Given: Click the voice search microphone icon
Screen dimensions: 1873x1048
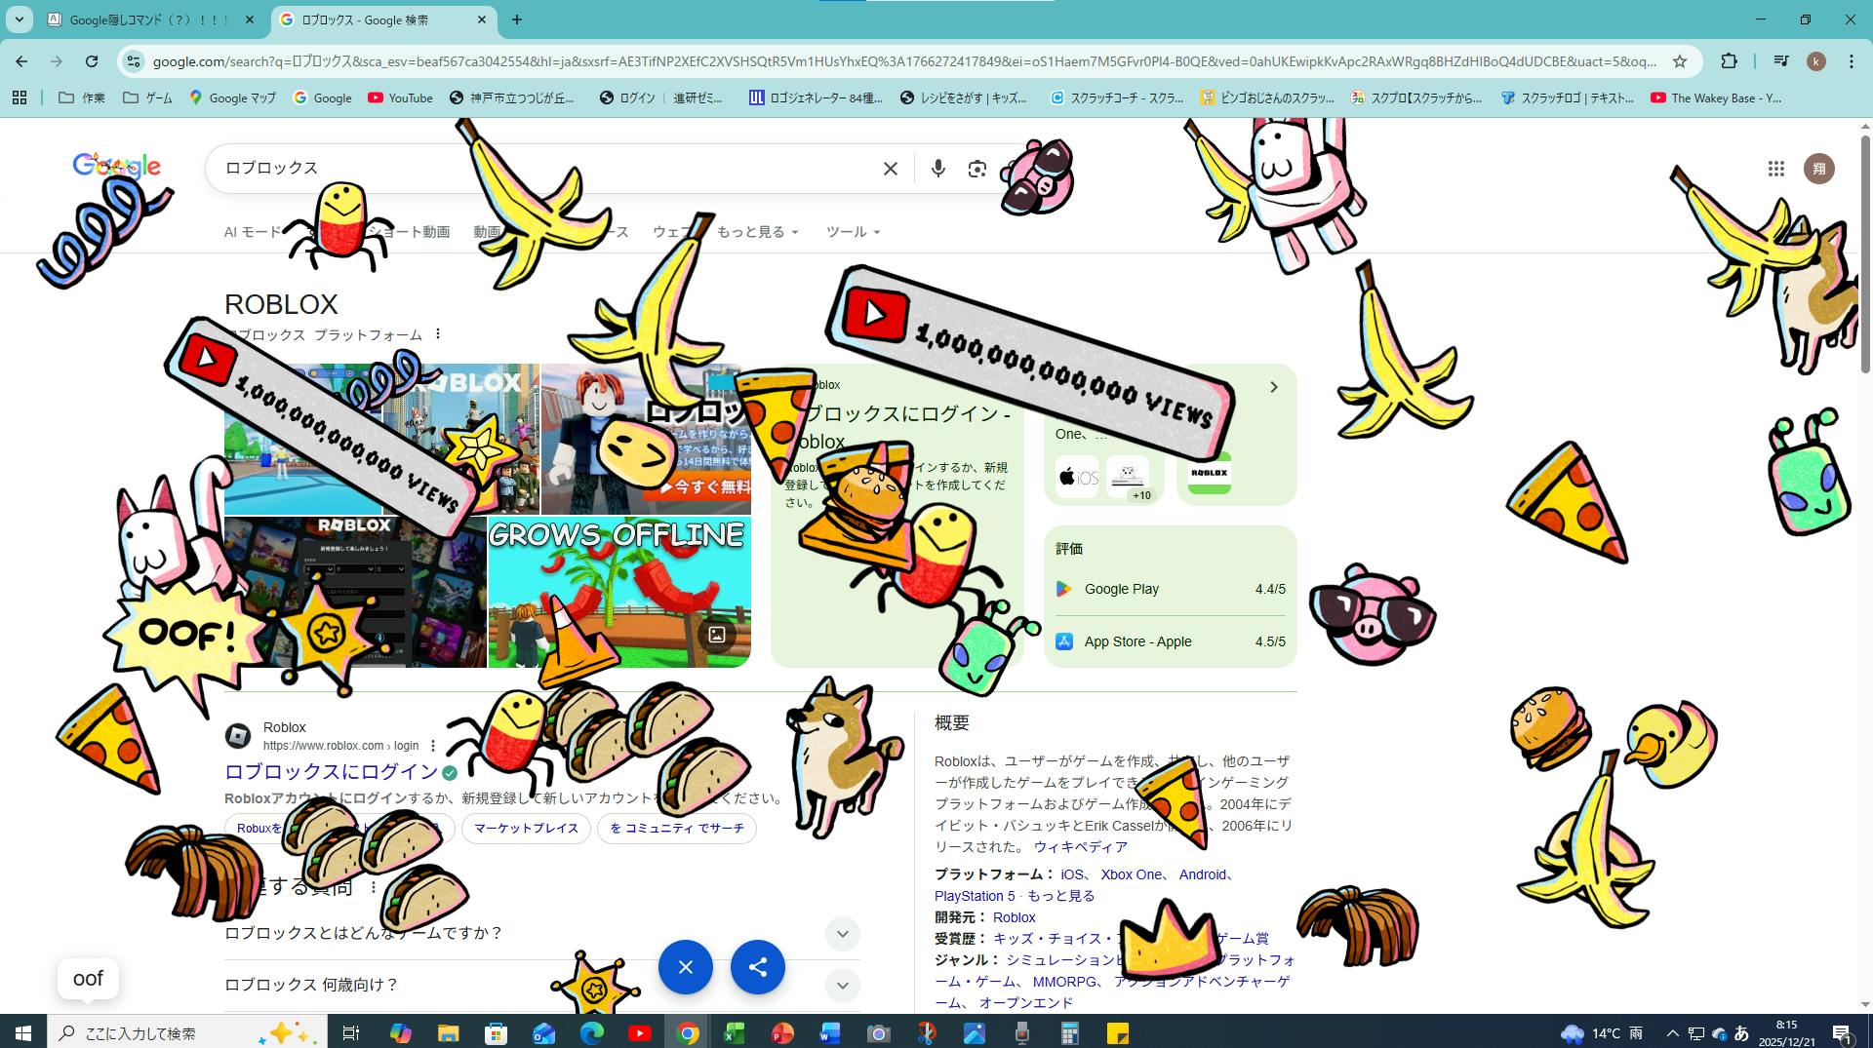Looking at the screenshot, I should 937,169.
